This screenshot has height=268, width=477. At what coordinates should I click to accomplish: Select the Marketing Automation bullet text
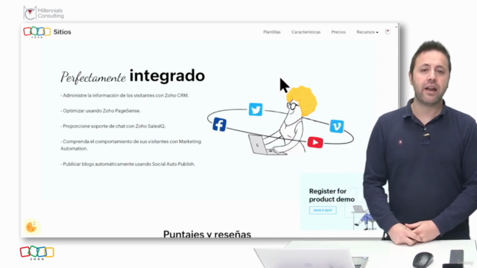click(x=131, y=145)
